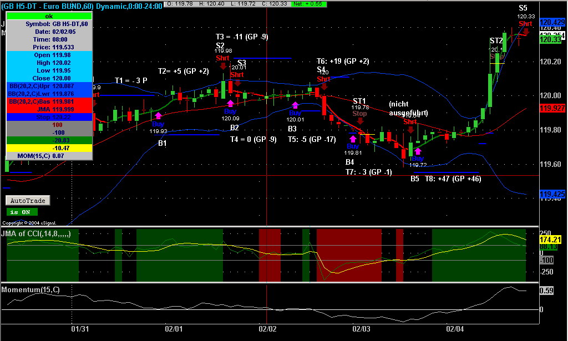568x341 pixels.
Task: Click the red Shrt arrow under S5
Action: click(x=526, y=32)
